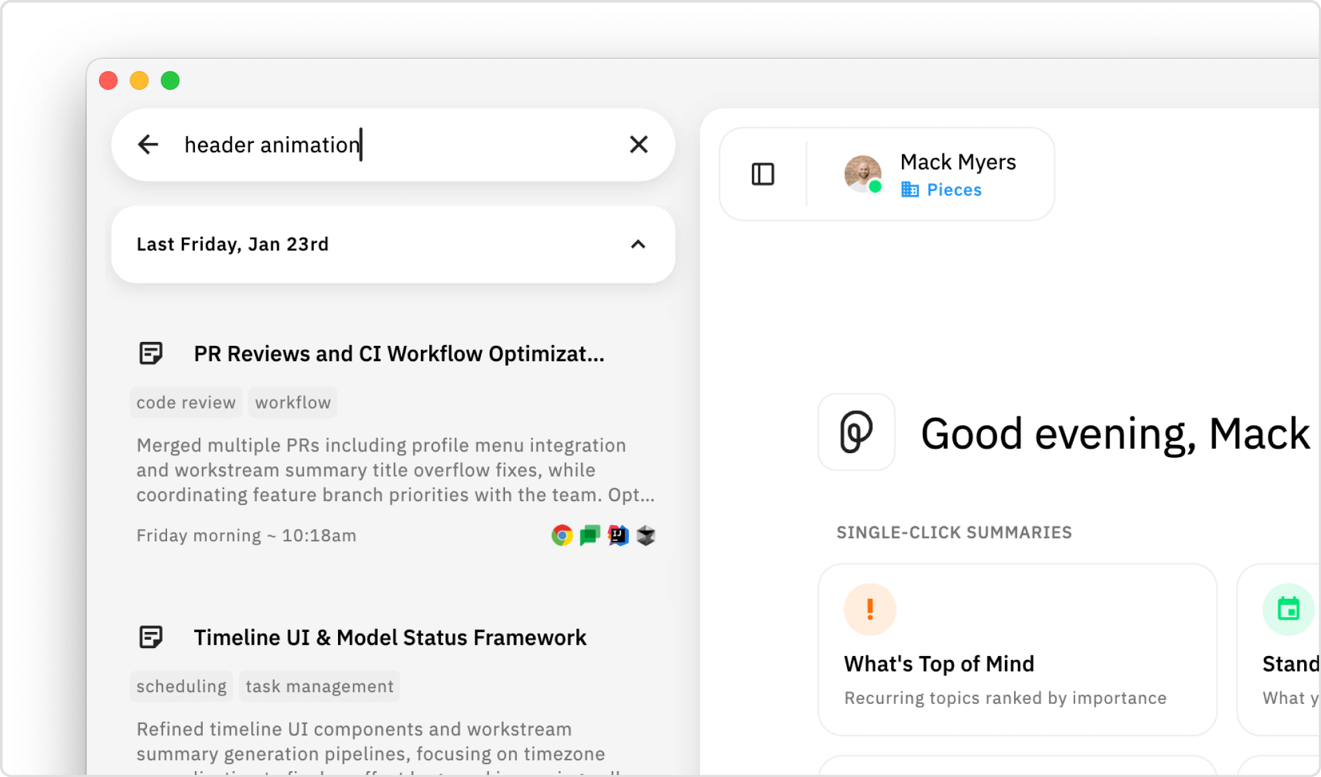Open the task management tag
Viewport: 1321px width, 777px height.
(x=319, y=686)
